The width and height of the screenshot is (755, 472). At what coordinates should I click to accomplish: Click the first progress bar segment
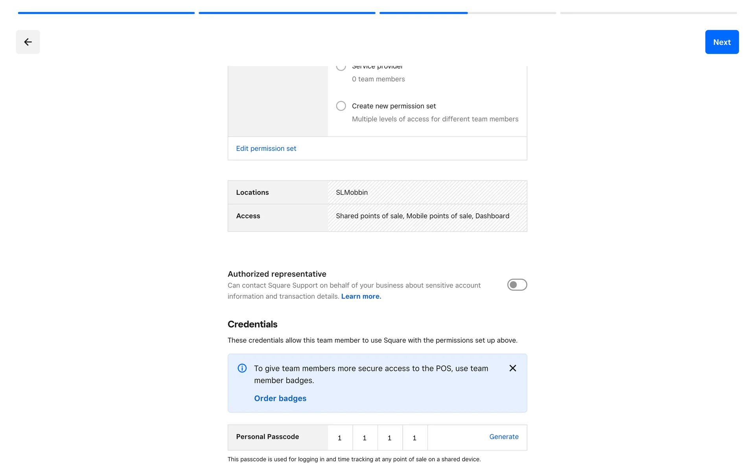pos(106,13)
